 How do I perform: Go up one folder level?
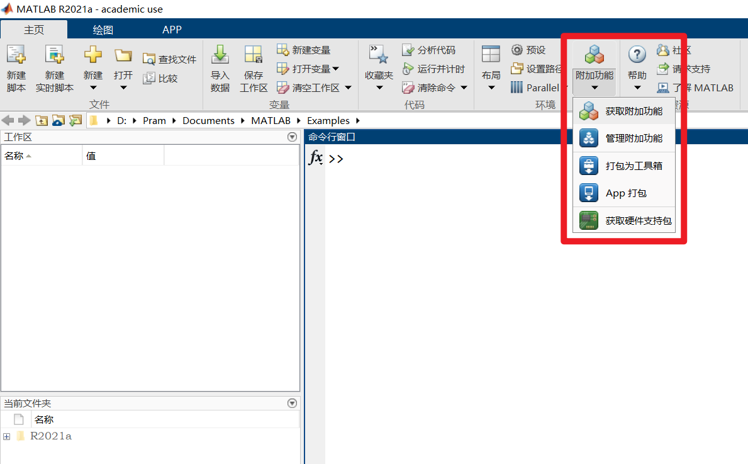click(x=42, y=120)
